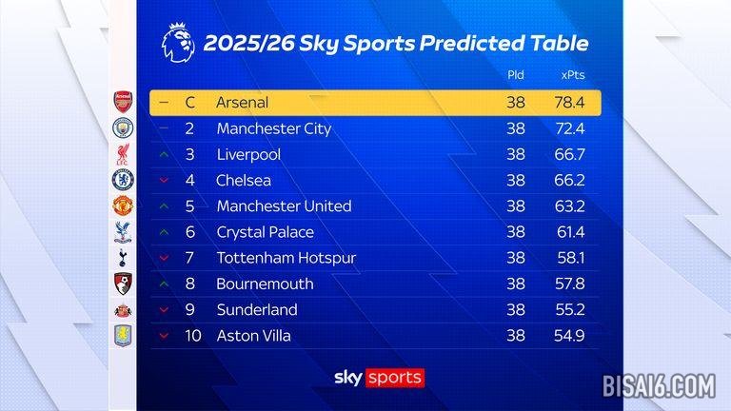The image size is (731, 411).
Task: Click the Crystal Palace eagle crest
Action: (x=123, y=231)
